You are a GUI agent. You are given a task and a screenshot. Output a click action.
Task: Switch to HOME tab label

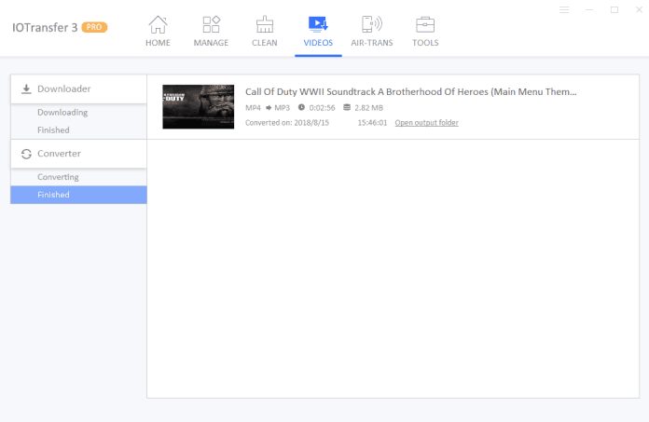[x=158, y=43]
